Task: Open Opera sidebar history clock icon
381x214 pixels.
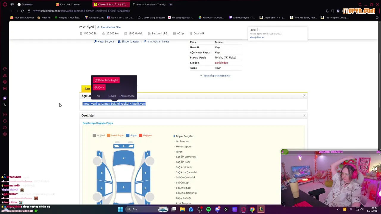Action: [x=5, y=121]
